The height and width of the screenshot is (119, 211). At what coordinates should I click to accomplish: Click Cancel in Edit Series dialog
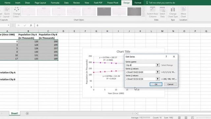(170, 84)
